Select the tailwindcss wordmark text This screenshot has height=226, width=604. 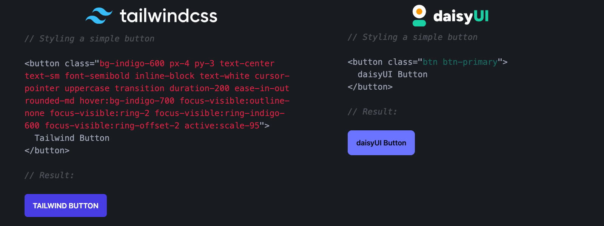[x=168, y=16]
